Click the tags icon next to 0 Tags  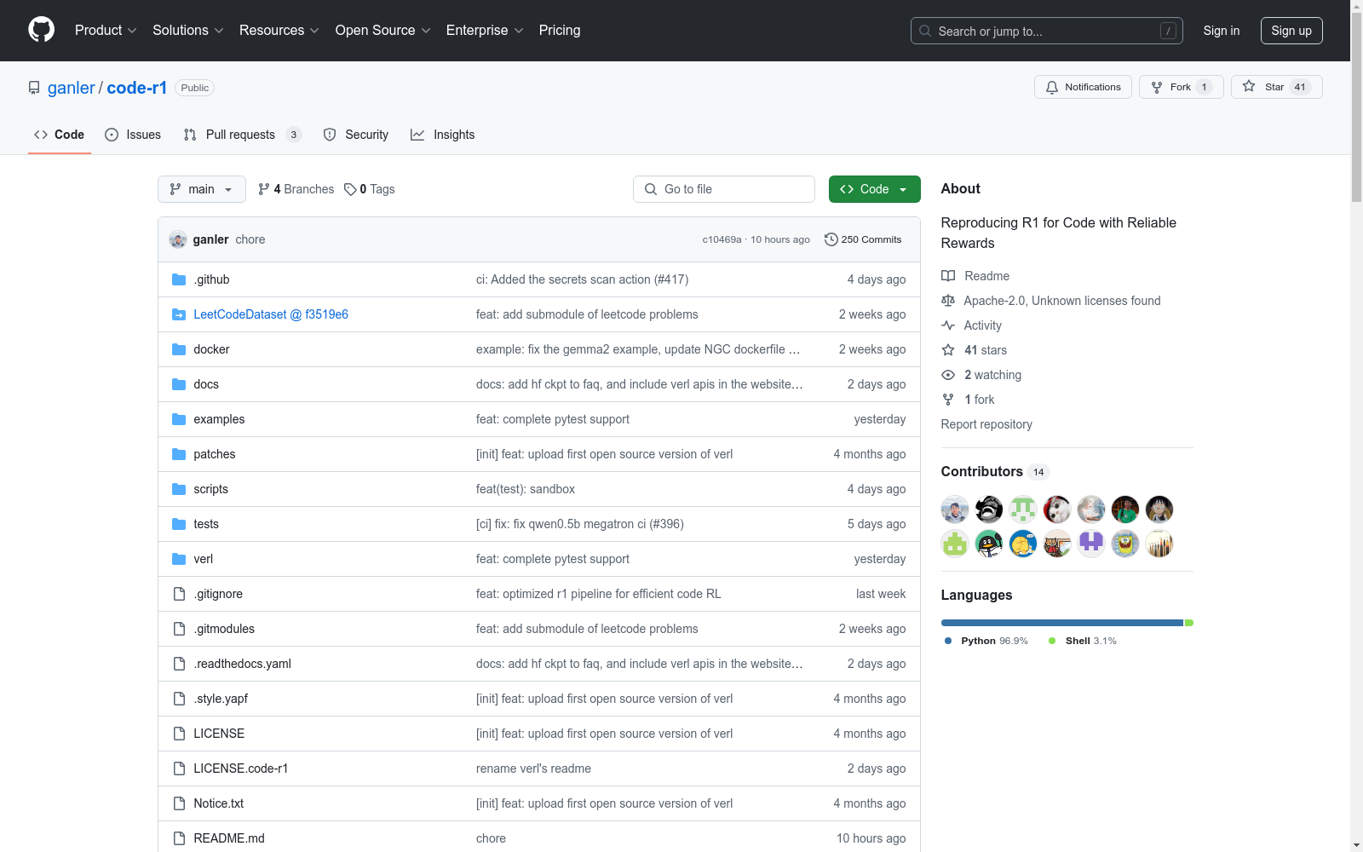[x=350, y=189]
